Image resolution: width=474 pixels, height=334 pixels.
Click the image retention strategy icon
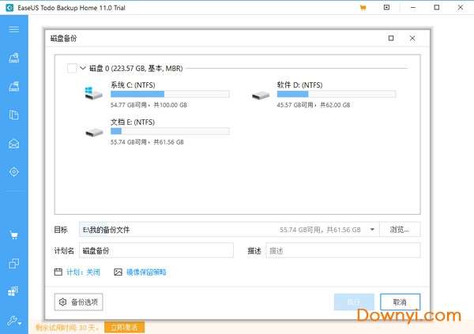point(118,272)
